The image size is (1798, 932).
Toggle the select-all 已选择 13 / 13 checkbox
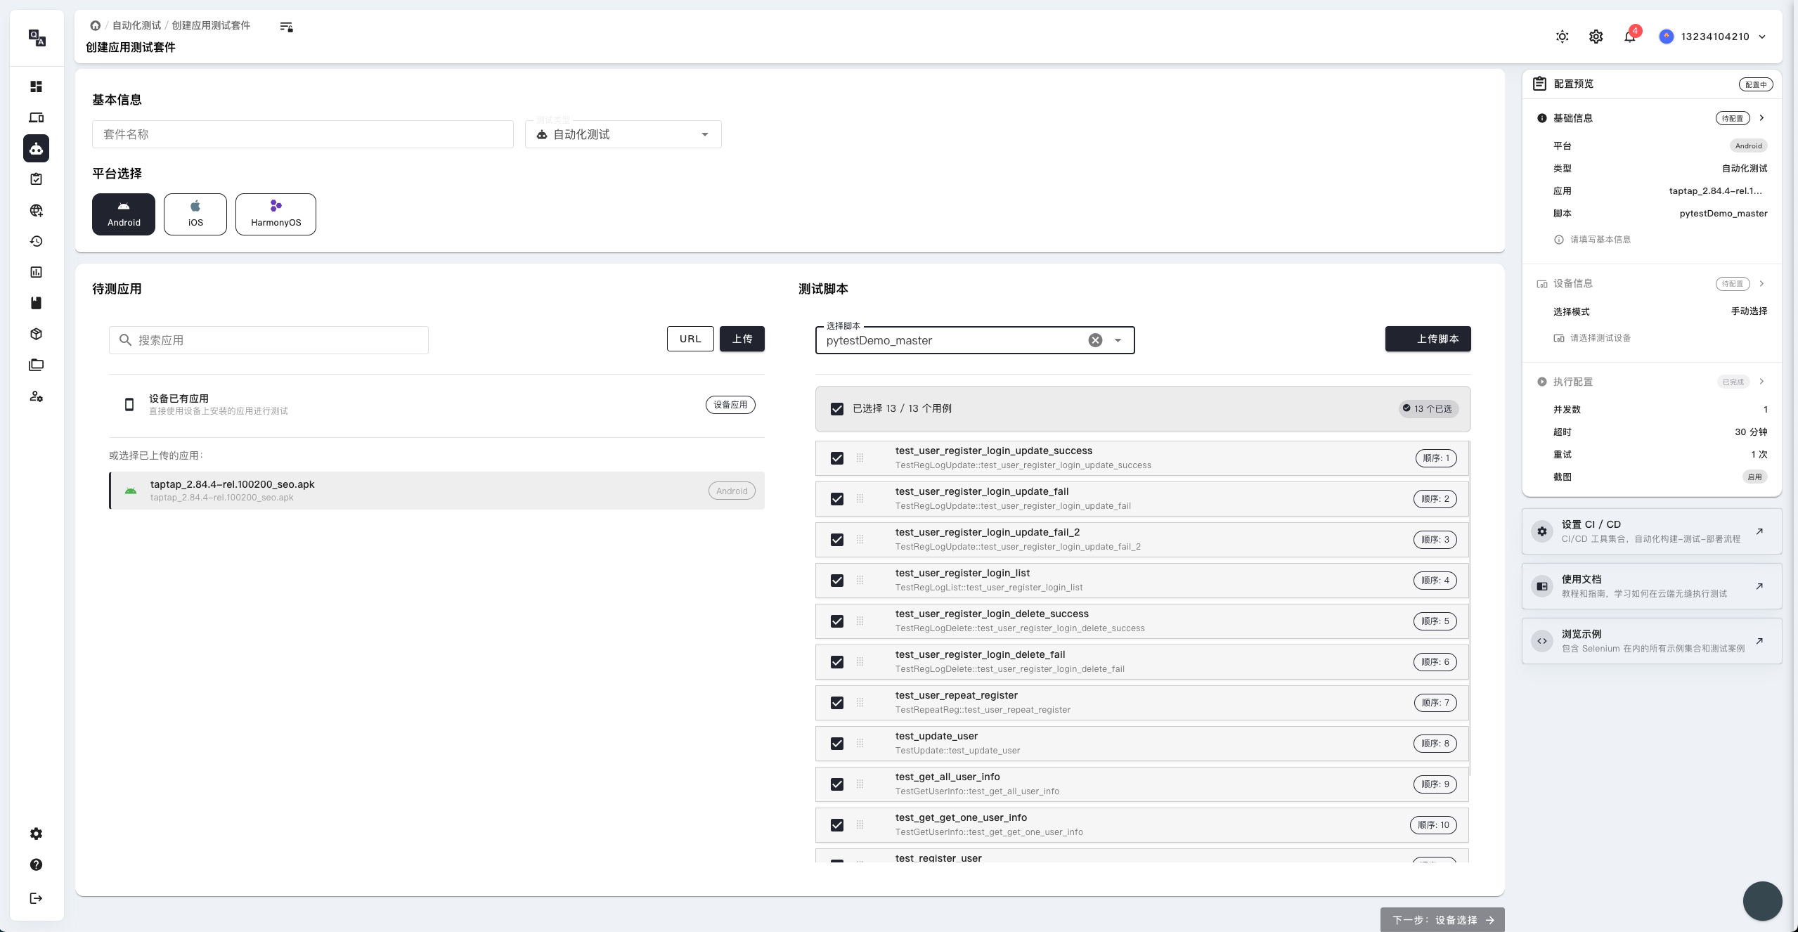coord(837,409)
